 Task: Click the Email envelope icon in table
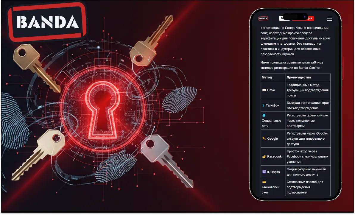(x=264, y=90)
